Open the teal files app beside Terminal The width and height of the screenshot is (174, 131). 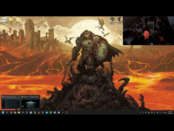point(47,112)
